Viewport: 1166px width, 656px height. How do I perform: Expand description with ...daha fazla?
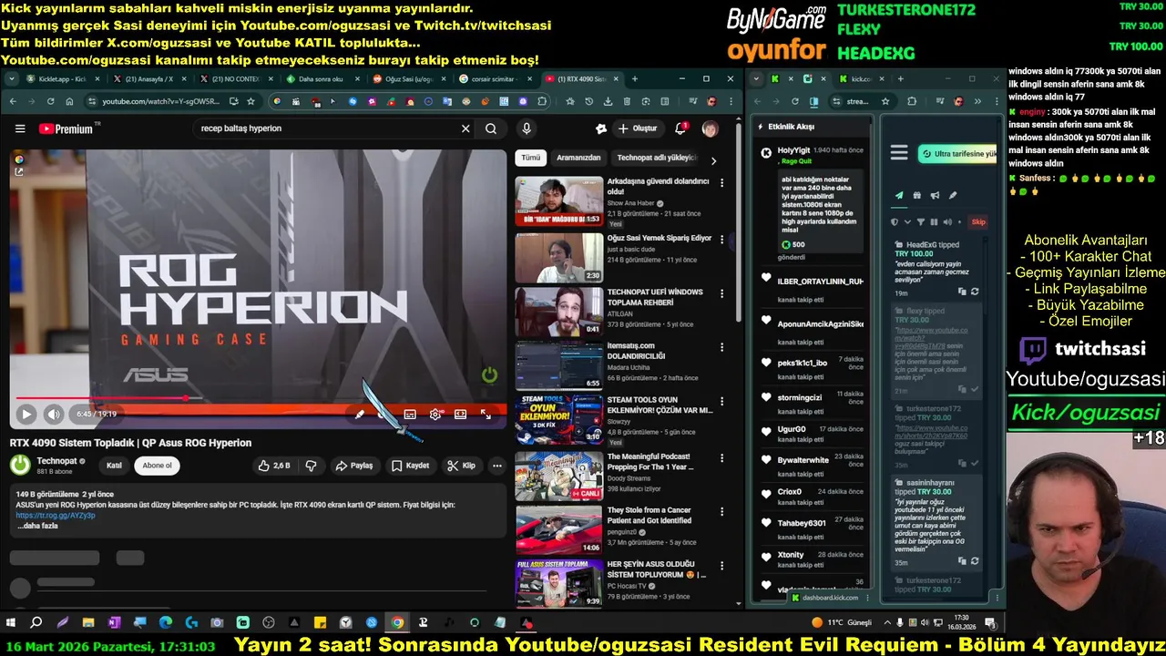tap(37, 526)
